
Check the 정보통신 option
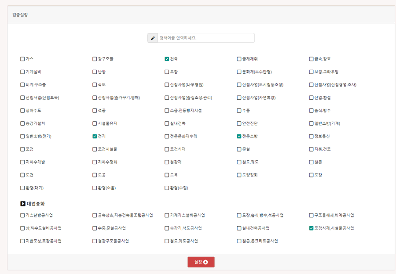(311, 137)
